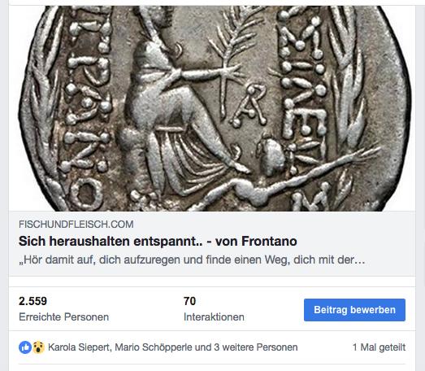Click the 70 interactions count

(189, 301)
